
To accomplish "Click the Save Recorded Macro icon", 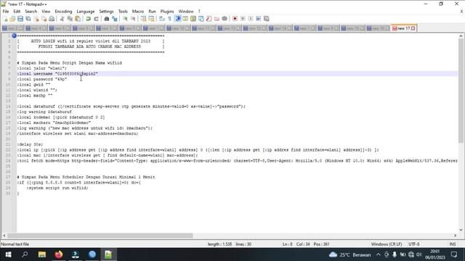I will coord(267,19).
